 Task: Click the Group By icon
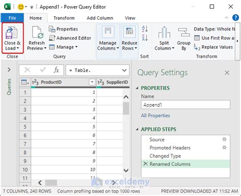[184, 32]
